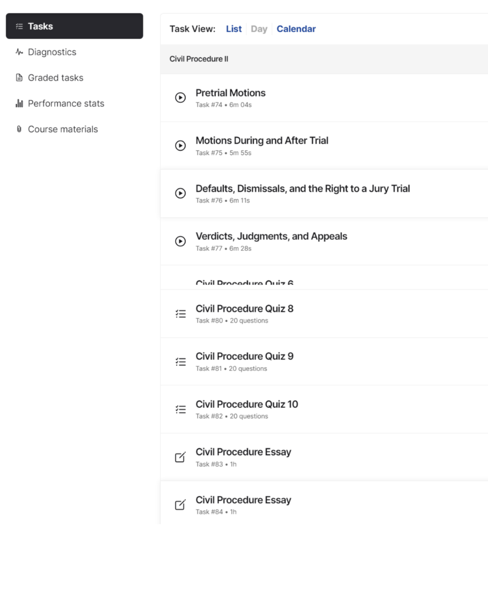Click the checklist icon for Civil Procedure Quiz 10
Screen dimensions: 488x595
(181, 410)
